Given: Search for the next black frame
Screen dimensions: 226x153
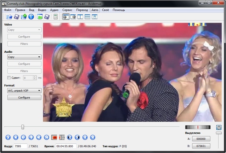Looking at the screenshot, I should click(x=77, y=137).
